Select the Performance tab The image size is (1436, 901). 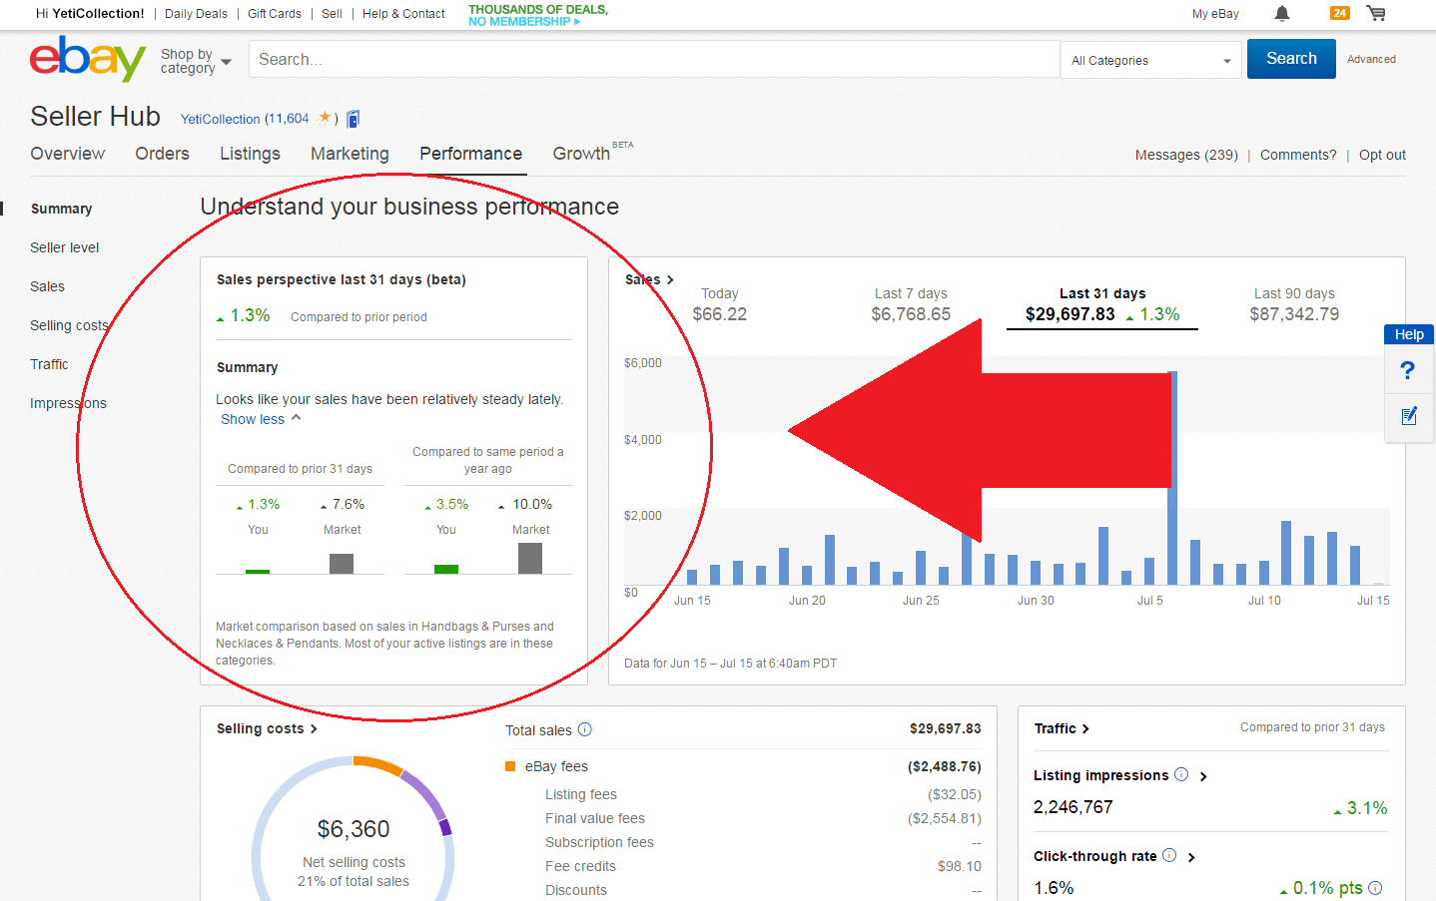(x=470, y=154)
